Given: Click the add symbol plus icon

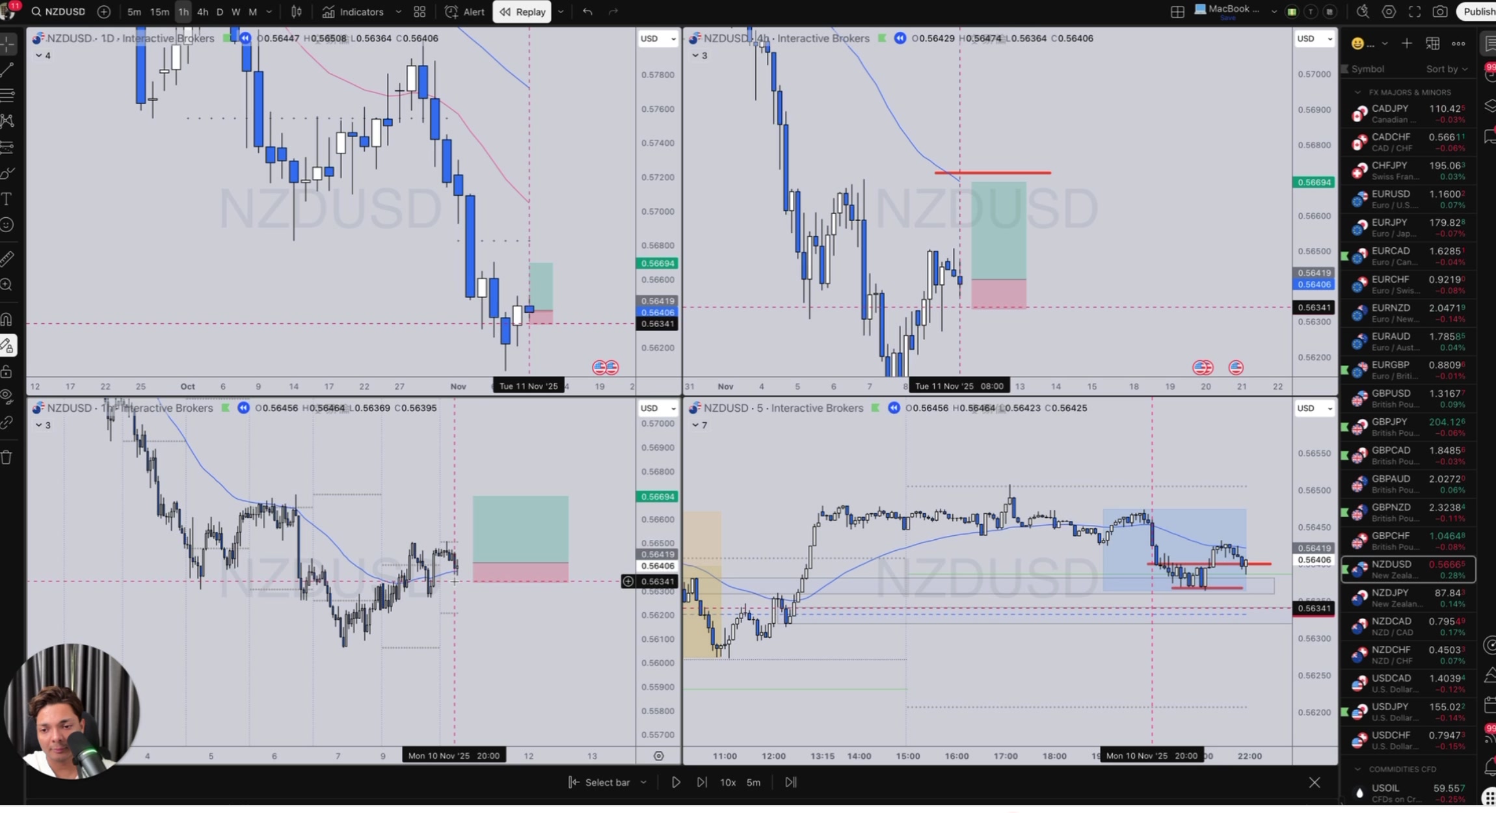Looking at the screenshot, I should 103,12.
